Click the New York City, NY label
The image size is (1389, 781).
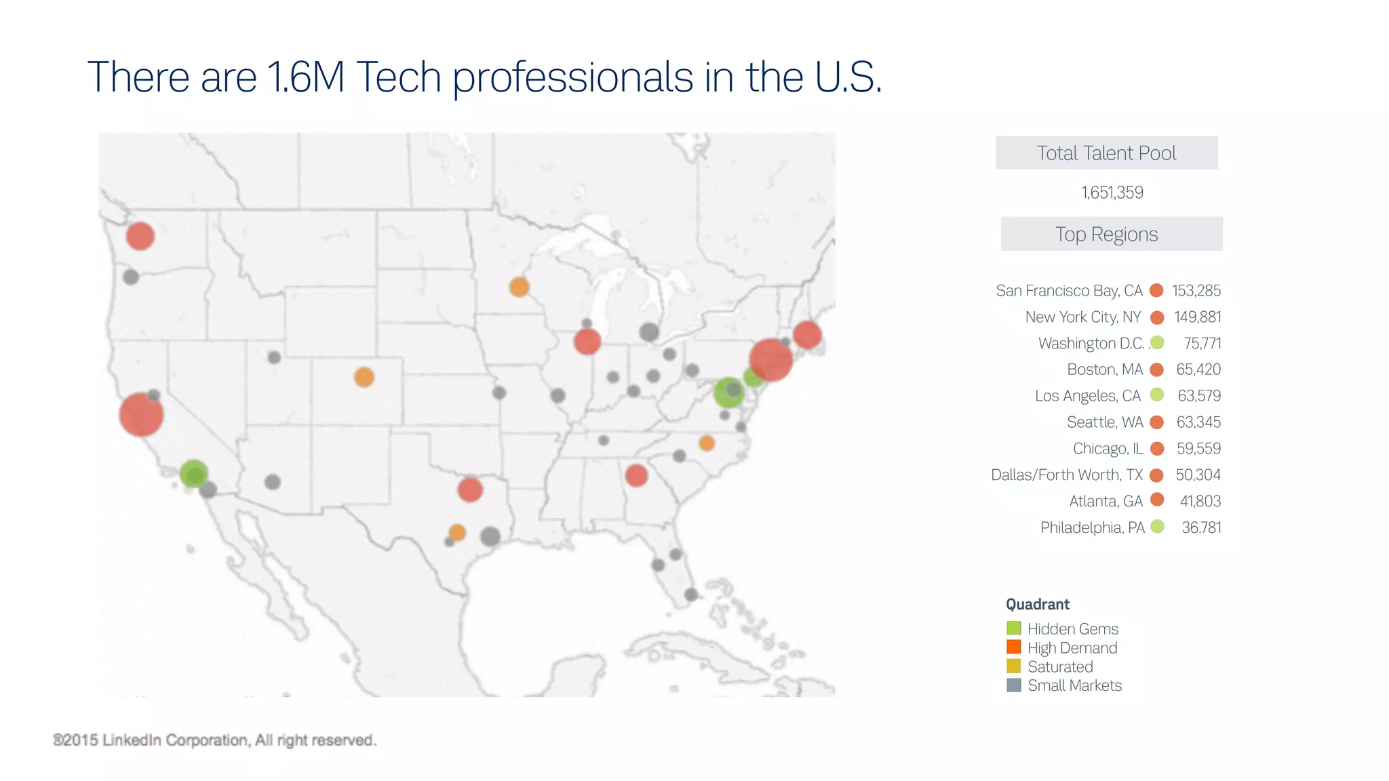1083,317
